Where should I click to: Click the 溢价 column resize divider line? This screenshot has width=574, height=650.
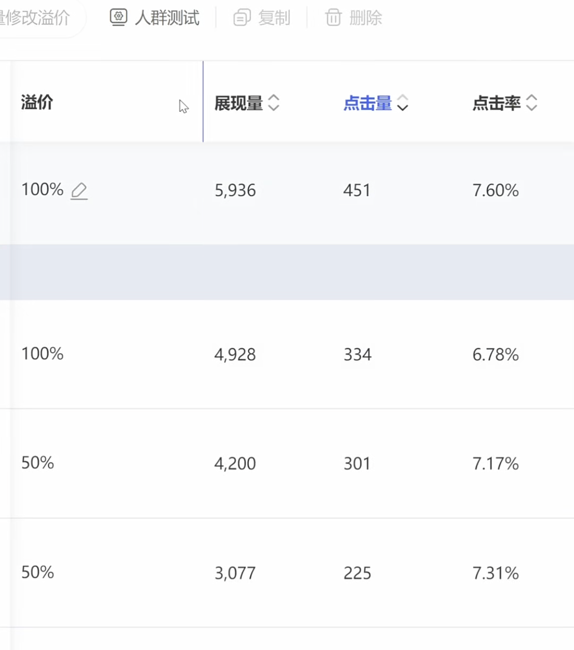[203, 102]
